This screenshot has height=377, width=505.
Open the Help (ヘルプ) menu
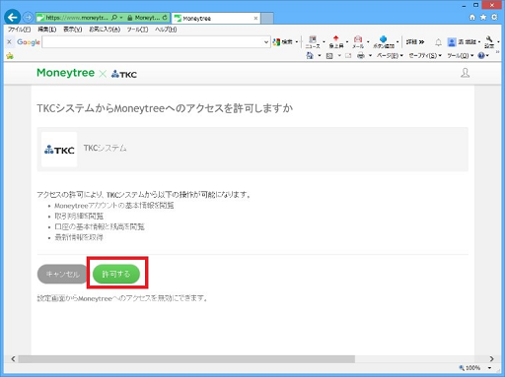point(166,30)
